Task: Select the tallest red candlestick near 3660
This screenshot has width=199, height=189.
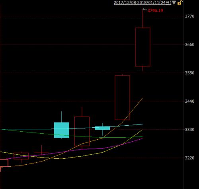Action: [x=143, y=47]
